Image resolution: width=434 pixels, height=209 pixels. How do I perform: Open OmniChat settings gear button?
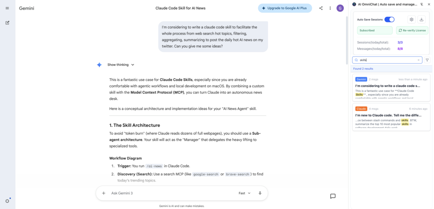coord(412,19)
